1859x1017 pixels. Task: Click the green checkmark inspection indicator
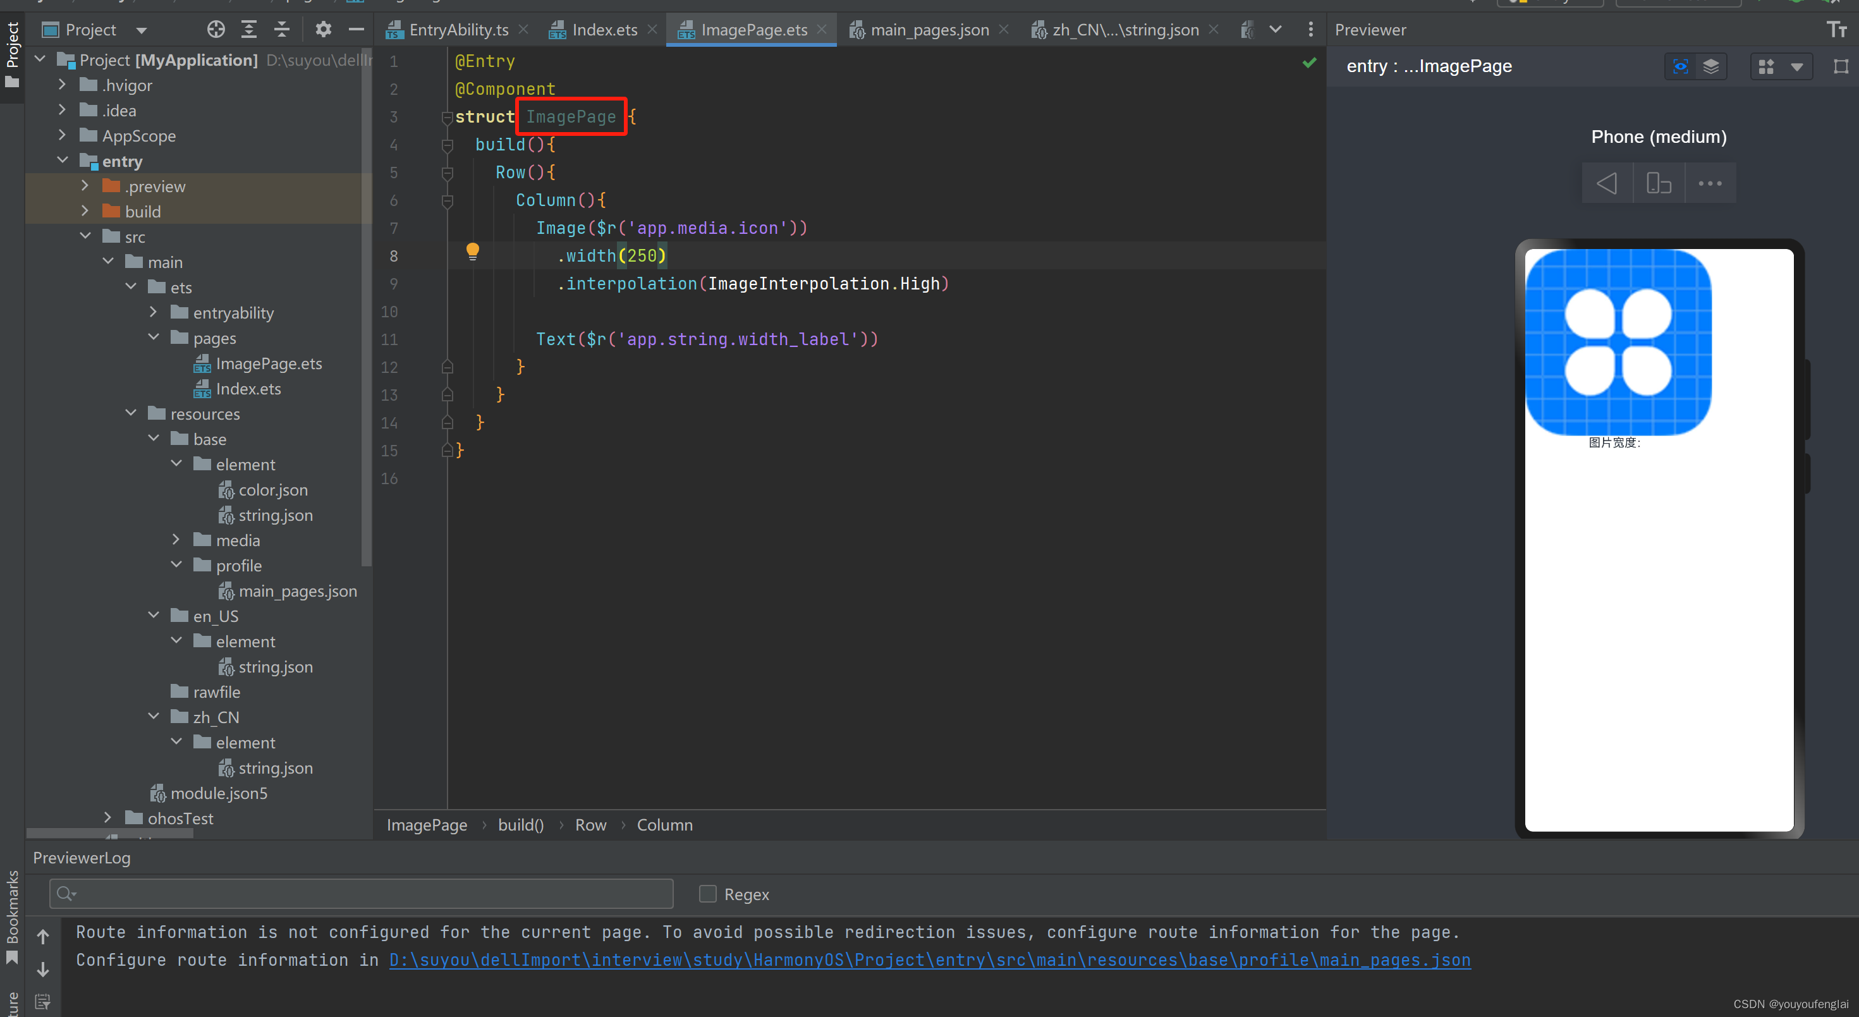pos(1309,63)
